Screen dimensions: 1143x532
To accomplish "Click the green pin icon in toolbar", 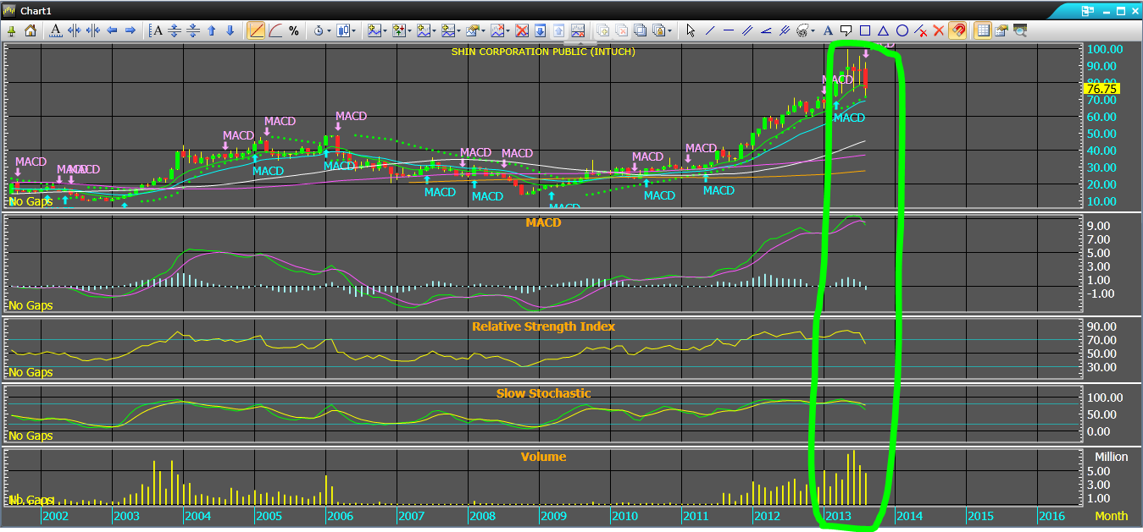I will click(x=12, y=30).
